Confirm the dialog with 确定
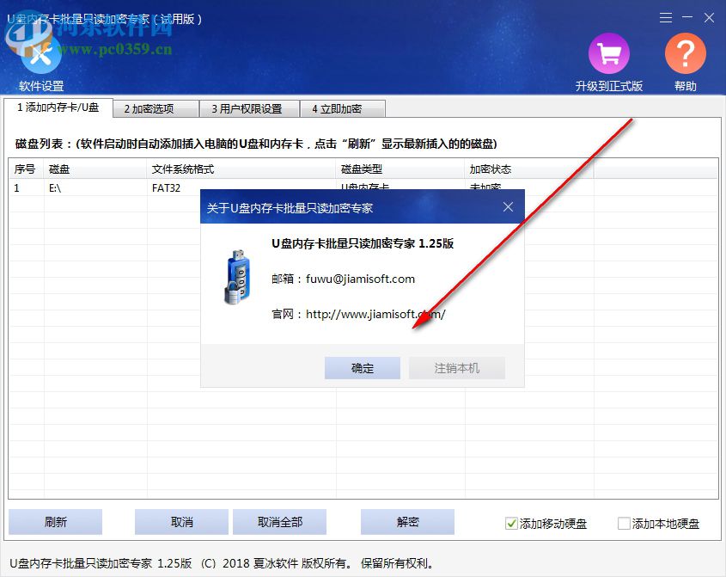 (x=362, y=368)
